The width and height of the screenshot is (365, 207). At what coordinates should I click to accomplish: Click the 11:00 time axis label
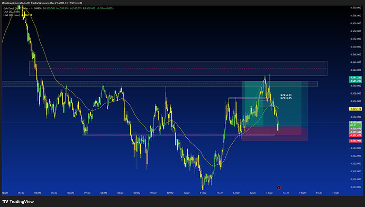[203, 193]
